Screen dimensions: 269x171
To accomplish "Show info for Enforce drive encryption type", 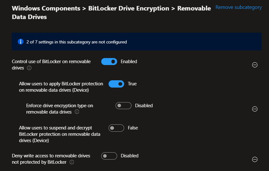I will [x=77, y=112].
